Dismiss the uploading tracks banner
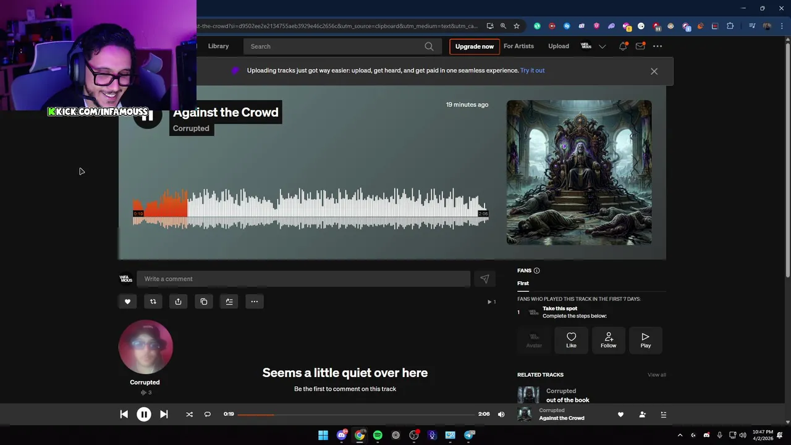791x445 pixels. (654, 71)
